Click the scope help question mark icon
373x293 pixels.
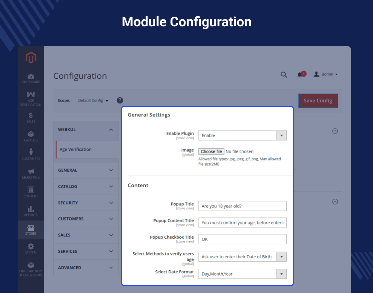coord(120,100)
